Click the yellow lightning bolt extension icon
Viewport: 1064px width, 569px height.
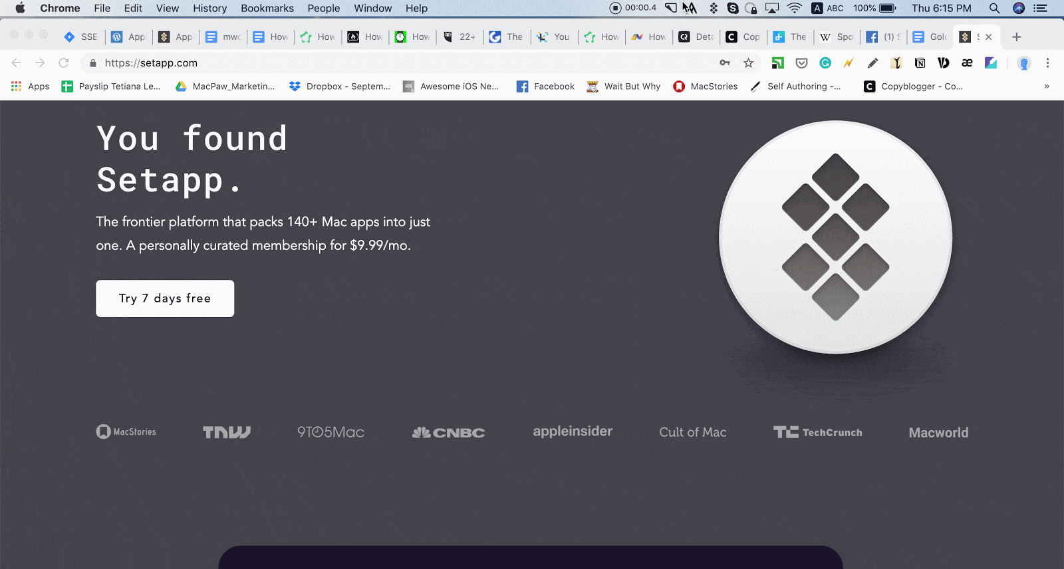(849, 63)
